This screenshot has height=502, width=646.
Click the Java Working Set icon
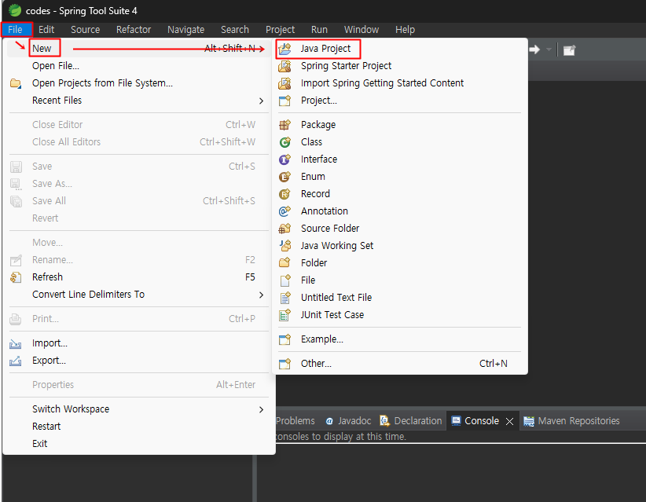pos(284,246)
